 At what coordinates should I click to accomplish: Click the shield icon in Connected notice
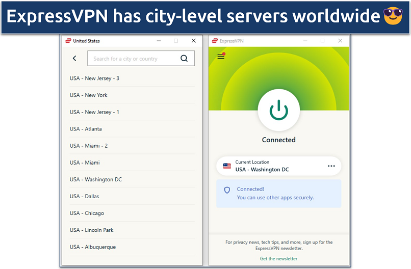click(227, 190)
